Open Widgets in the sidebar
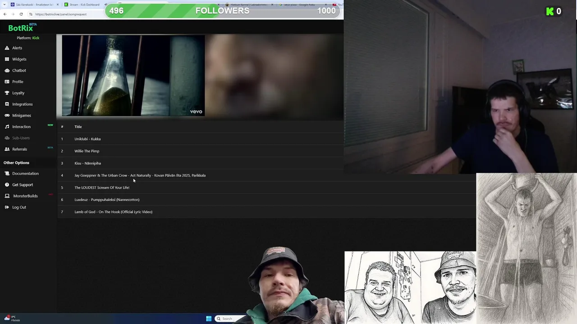Image resolution: width=577 pixels, height=324 pixels. 19,59
